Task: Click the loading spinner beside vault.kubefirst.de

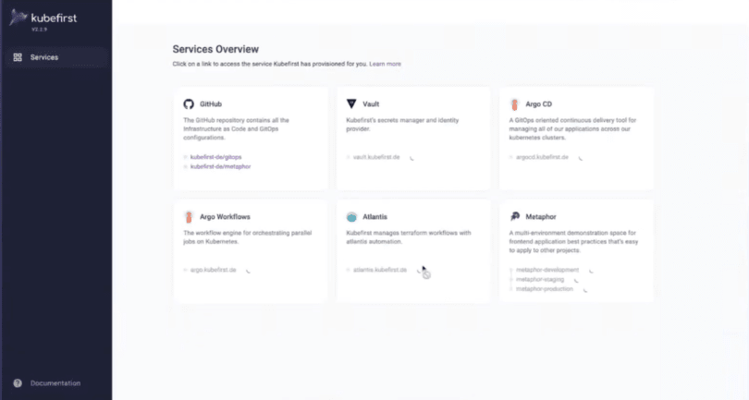Action: click(411, 158)
